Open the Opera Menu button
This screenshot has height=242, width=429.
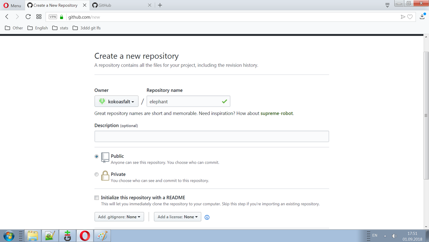pos(12,5)
